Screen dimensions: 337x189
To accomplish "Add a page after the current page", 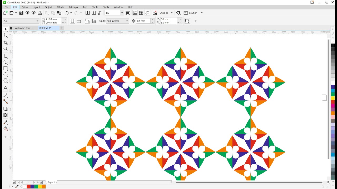I will pos(42,182).
